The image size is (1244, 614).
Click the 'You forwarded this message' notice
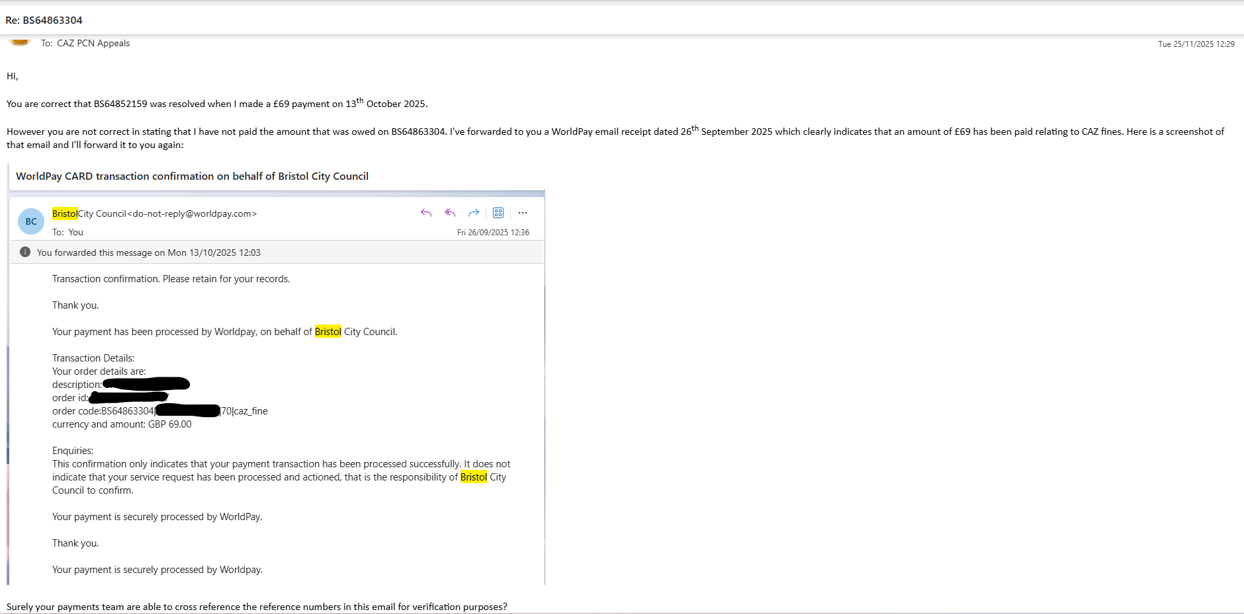tap(149, 252)
